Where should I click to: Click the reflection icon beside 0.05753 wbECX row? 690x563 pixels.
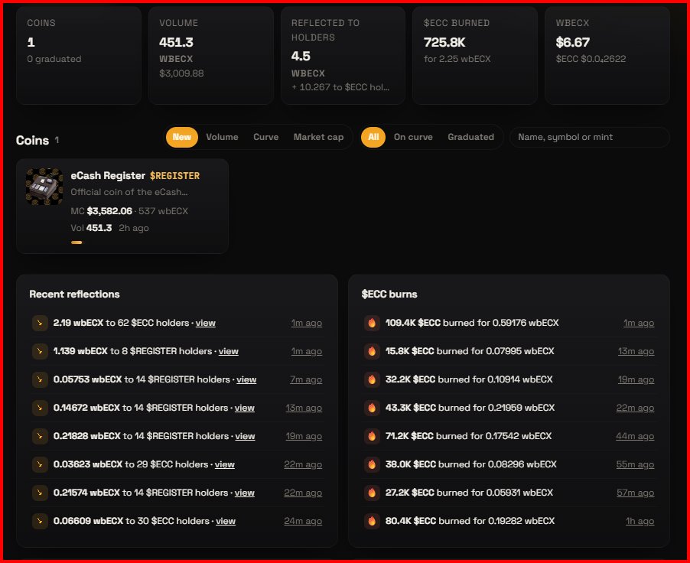click(x=40, y=379)
